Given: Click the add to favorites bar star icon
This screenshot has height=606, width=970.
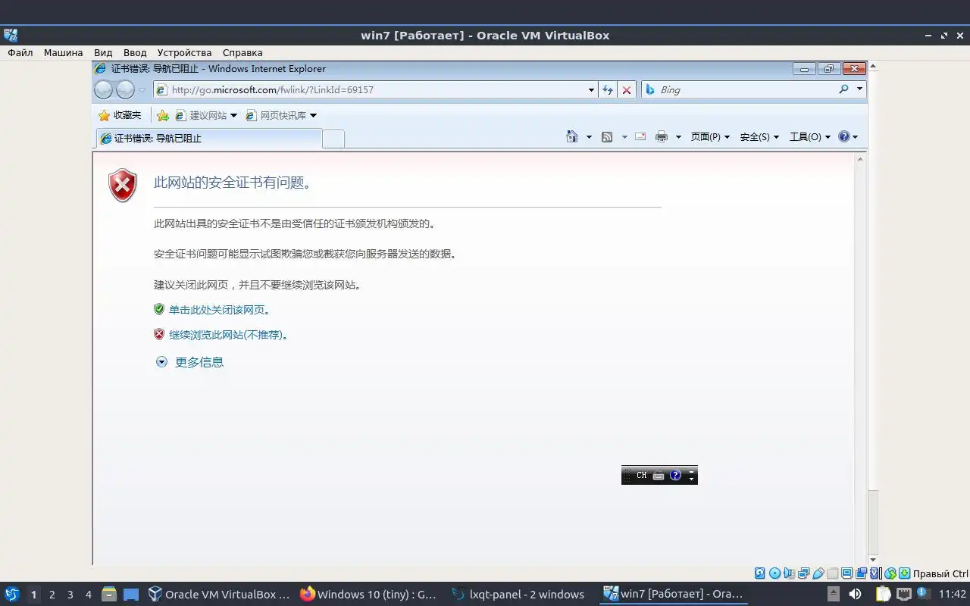Looking at the screenshot, I should [163, 115].
